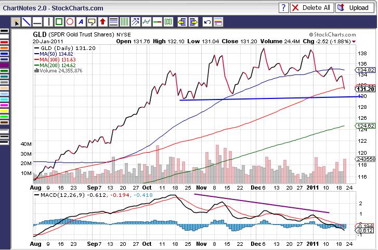Image resolution: width=378 pixels, height=250 pixels.
Task: Pick the horizontal line tool
Action: click(37, 22)
